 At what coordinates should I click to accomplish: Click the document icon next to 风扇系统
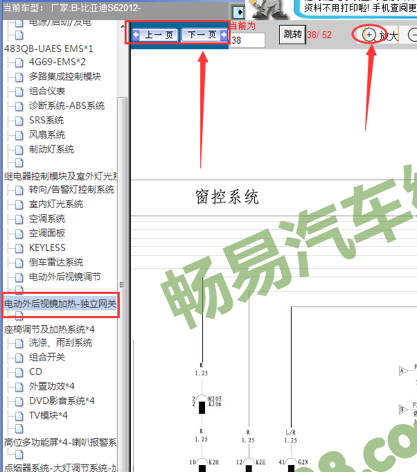point(19,135)
